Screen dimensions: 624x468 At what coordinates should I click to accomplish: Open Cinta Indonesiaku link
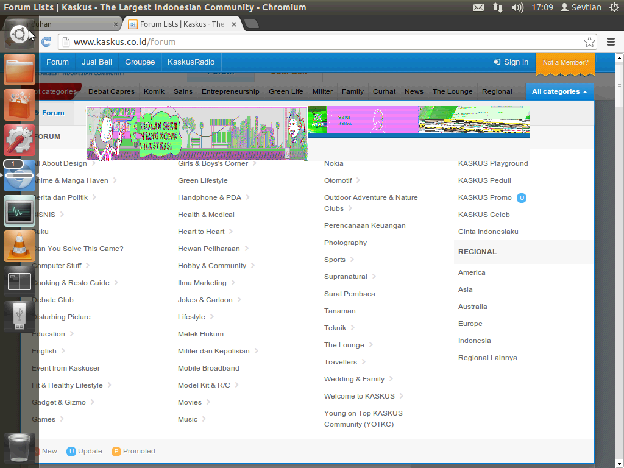point(488,232)
